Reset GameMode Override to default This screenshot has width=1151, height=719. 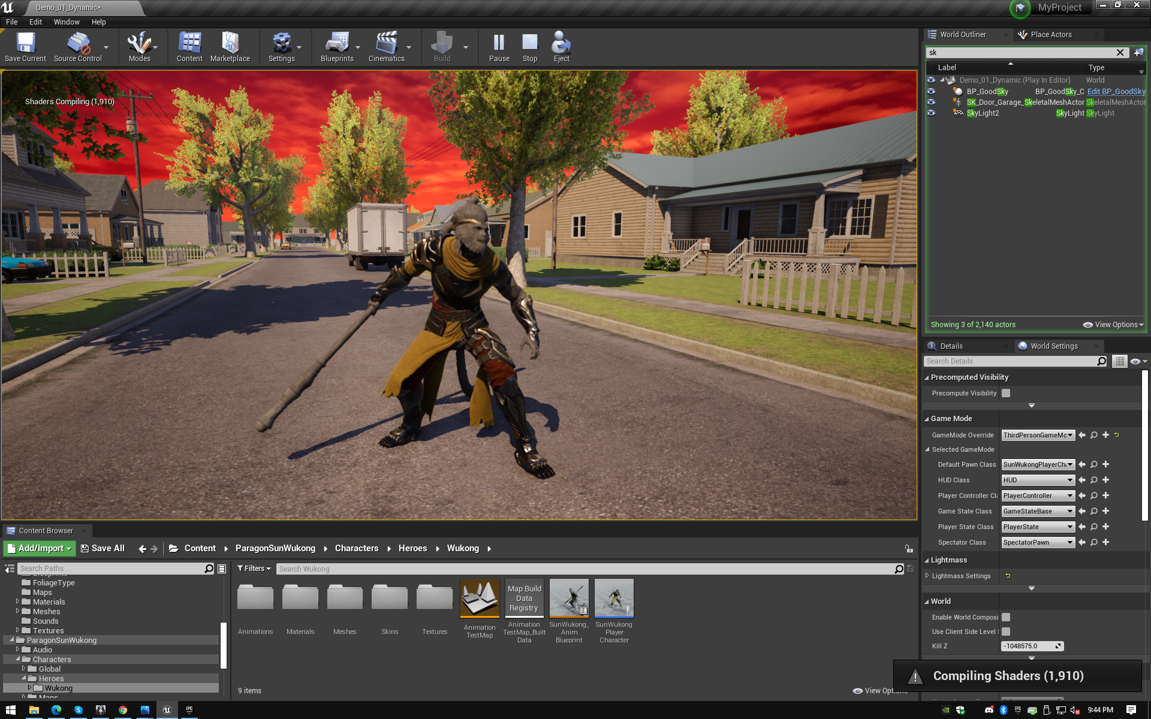pos(1117,435)
